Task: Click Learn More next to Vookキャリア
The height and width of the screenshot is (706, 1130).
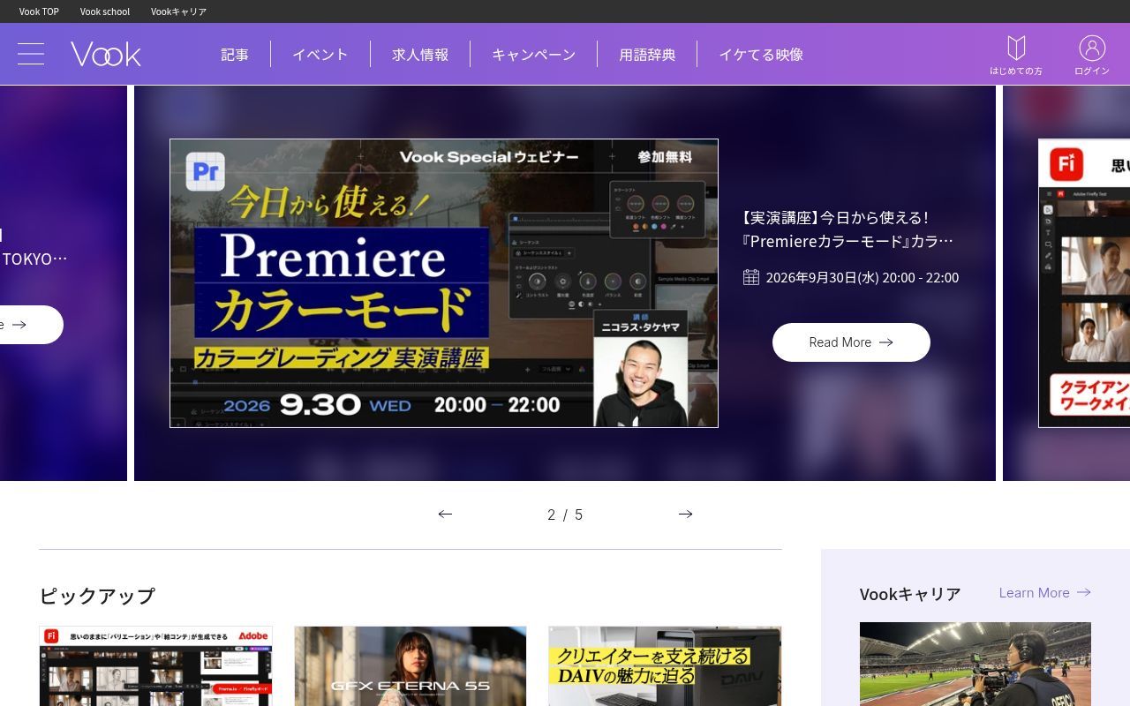Action: pyautogui.click(x=1045, y=593)
